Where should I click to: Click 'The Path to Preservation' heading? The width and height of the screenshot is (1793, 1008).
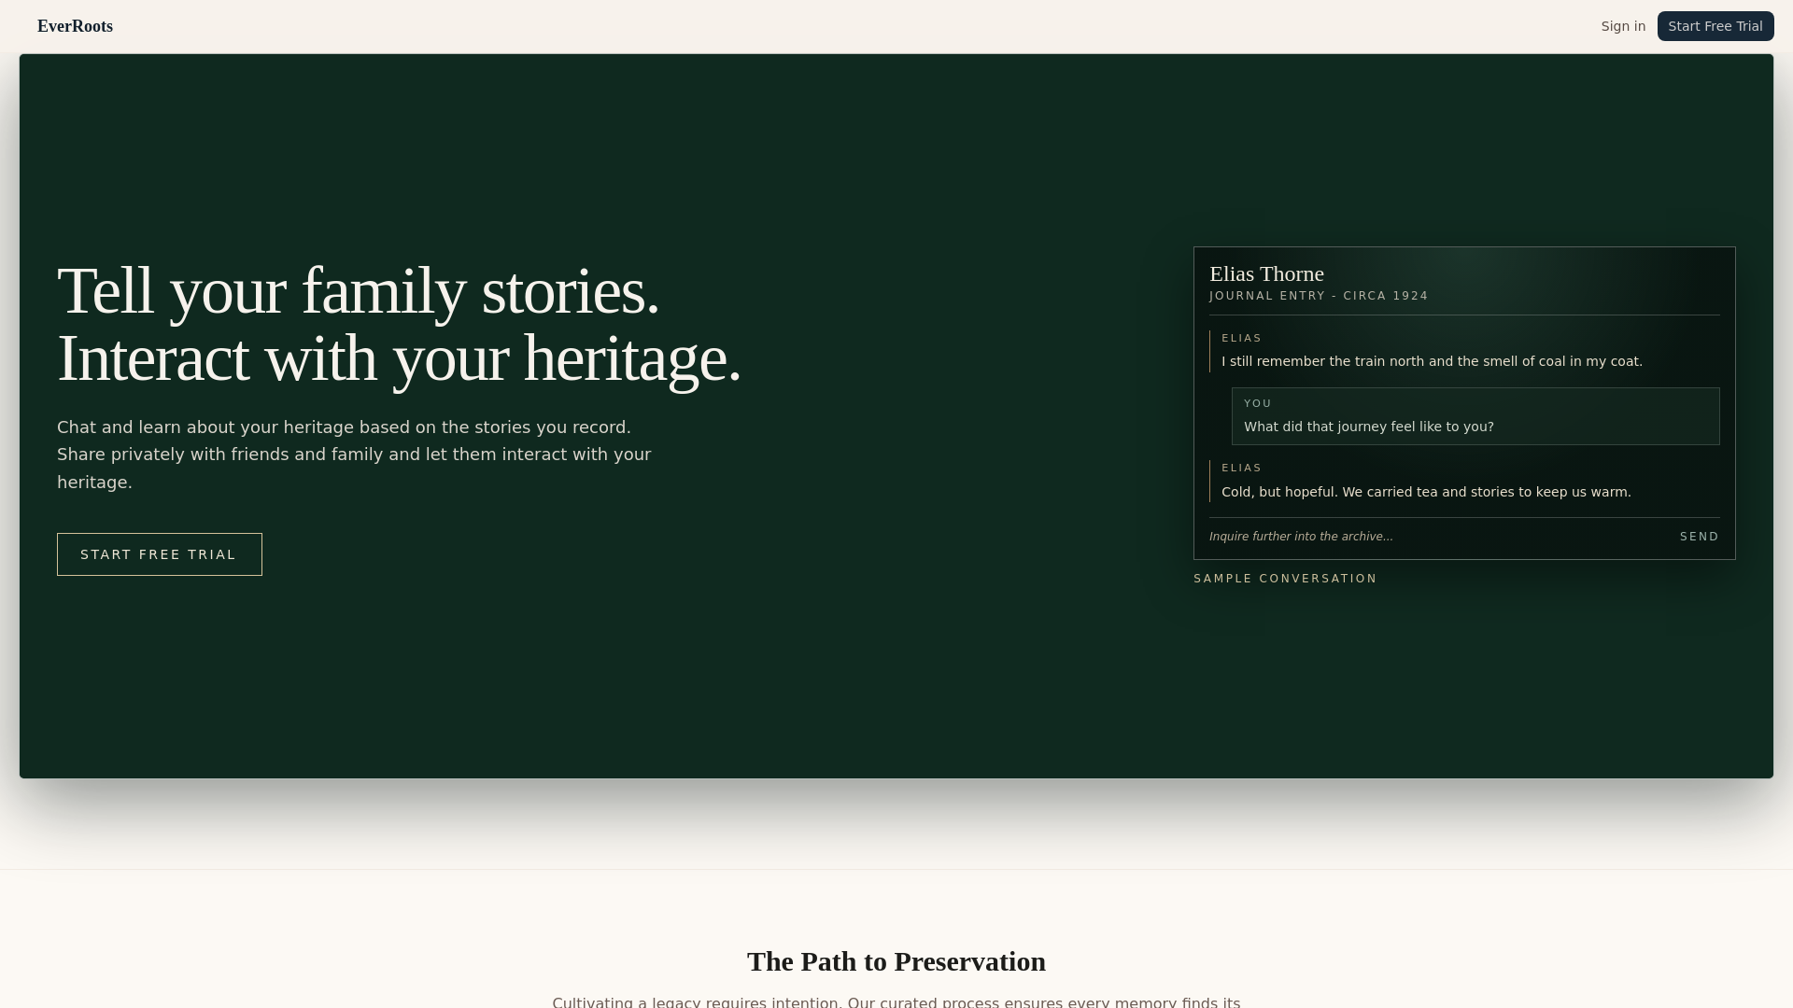coord(896,961)
